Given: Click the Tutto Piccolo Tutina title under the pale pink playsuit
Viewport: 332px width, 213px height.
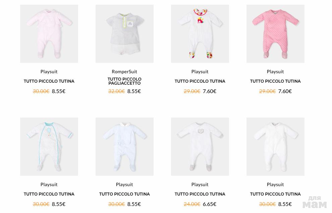Looking at the screenshot, I should point(49,81).
